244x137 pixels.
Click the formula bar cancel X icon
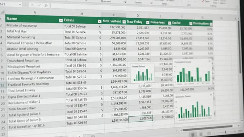click(x=32, y=5)
